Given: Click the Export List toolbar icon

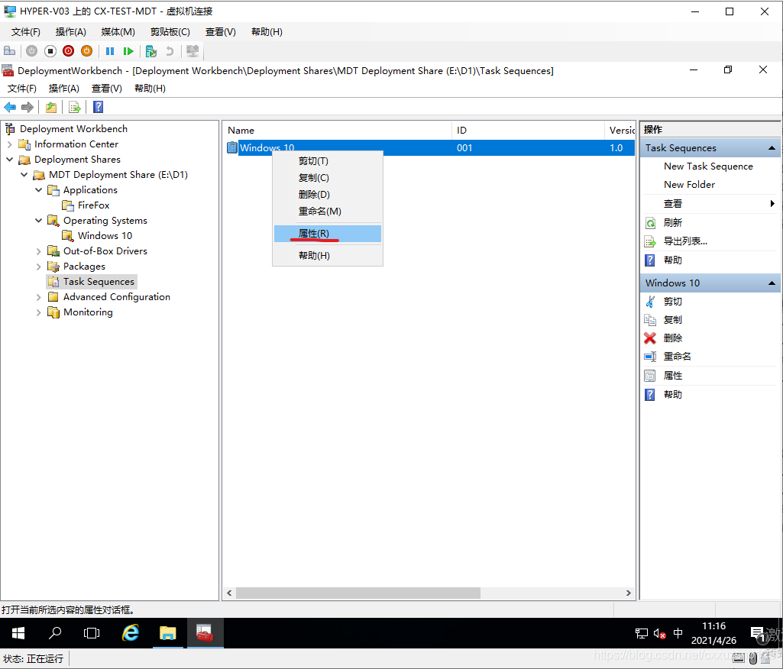Looking at the screenshot, I should coord(74,107).
